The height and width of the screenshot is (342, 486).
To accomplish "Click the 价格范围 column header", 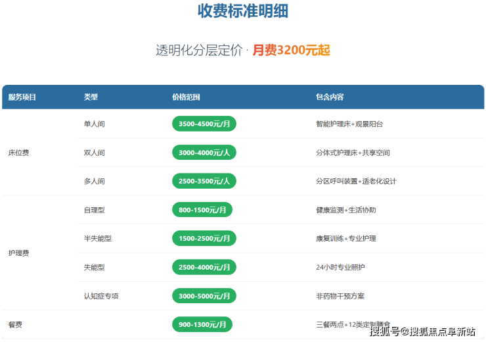I will click(186, 97).
